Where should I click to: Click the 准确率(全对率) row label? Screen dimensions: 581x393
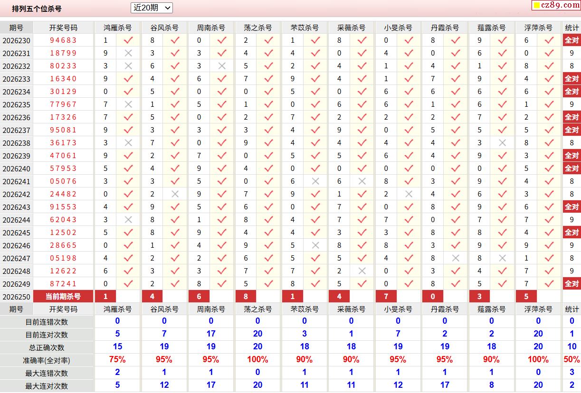(x=47, y=360)
